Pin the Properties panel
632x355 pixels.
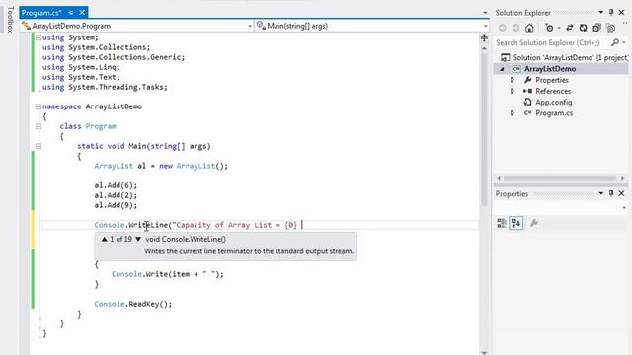611,193
